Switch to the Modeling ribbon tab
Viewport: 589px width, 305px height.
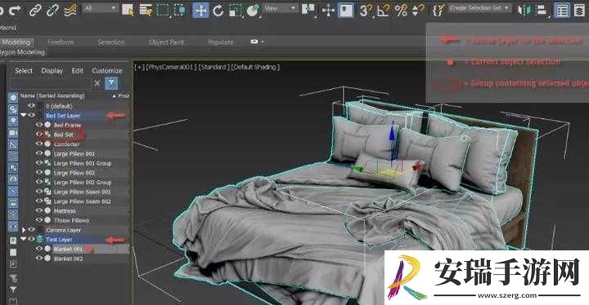pyautogui.click(x=16, y=42)
